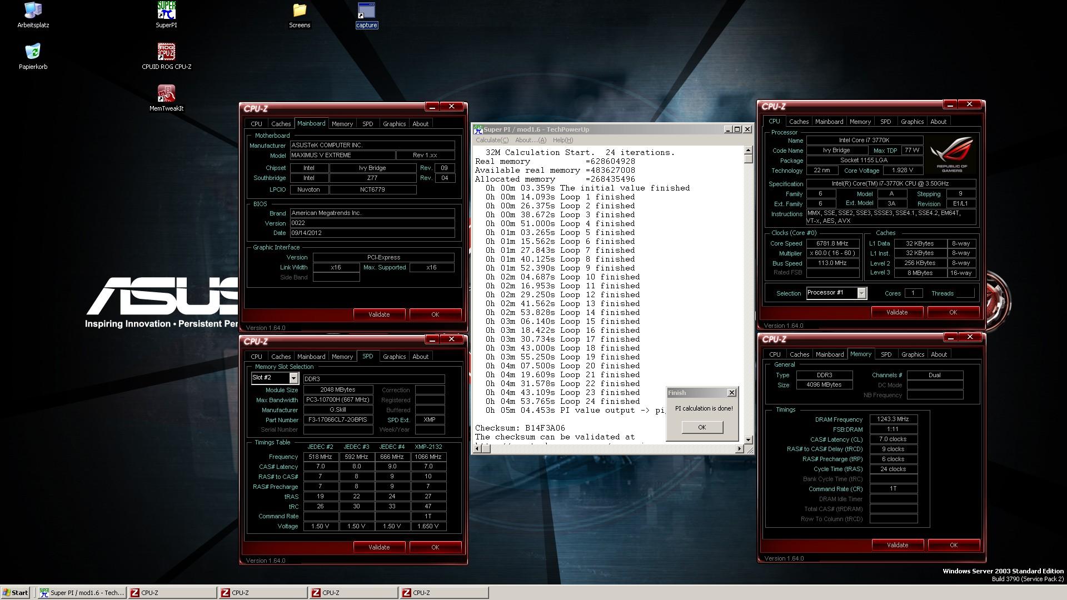
Task: Click Super PI title bar icon
Action: click(477, 129)
